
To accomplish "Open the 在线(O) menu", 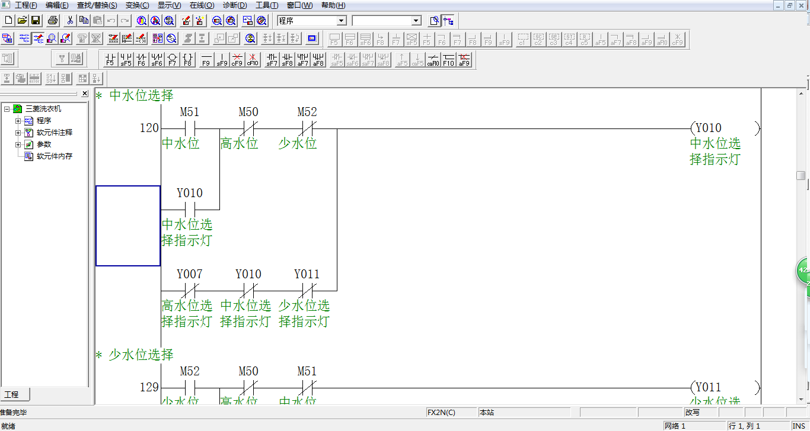I will [202, 5].
